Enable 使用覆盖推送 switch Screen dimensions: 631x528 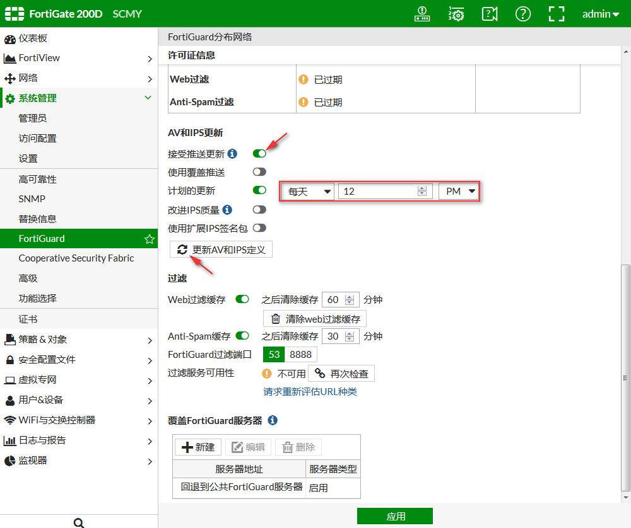tap(259, 172)
